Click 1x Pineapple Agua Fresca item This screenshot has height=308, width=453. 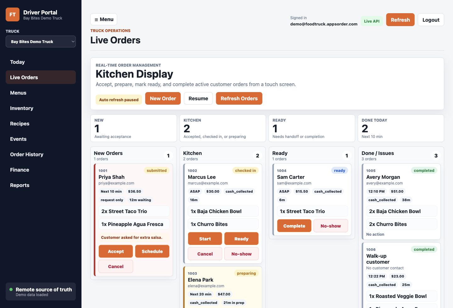pyautogui.click(x=134, y=224)
